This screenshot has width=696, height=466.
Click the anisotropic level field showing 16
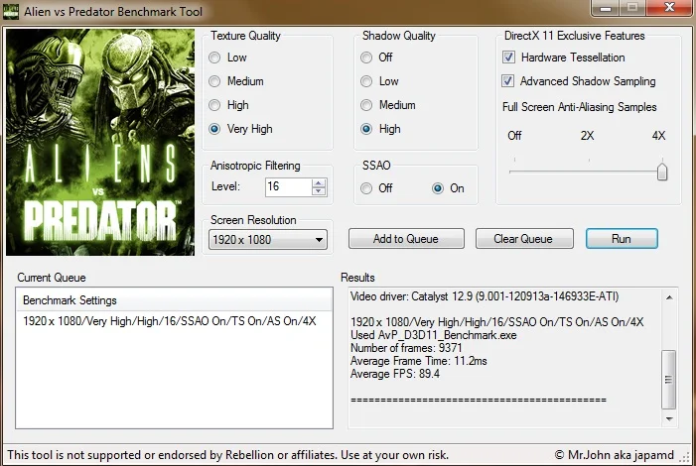[x=289, y=186]
